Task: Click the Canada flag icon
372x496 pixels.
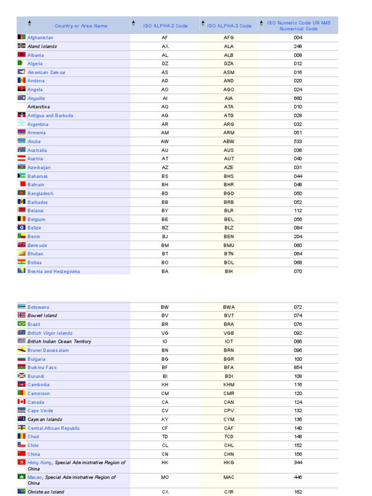Action: click(x=21, y=402)
